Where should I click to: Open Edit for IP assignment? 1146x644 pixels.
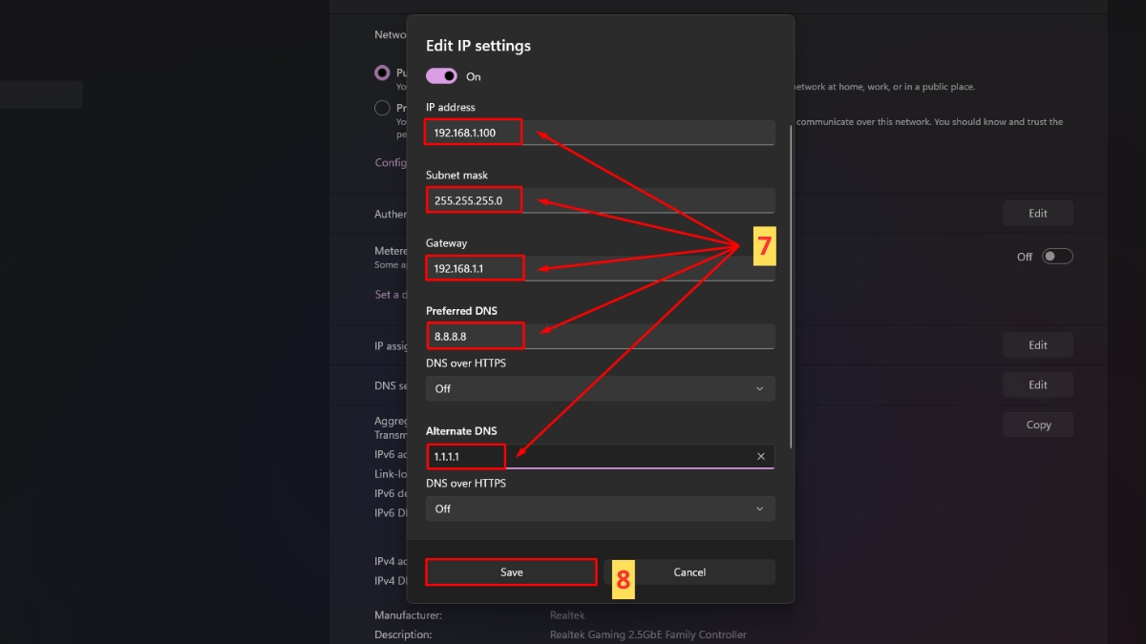pyautogui.click(x=1038, y=345)
